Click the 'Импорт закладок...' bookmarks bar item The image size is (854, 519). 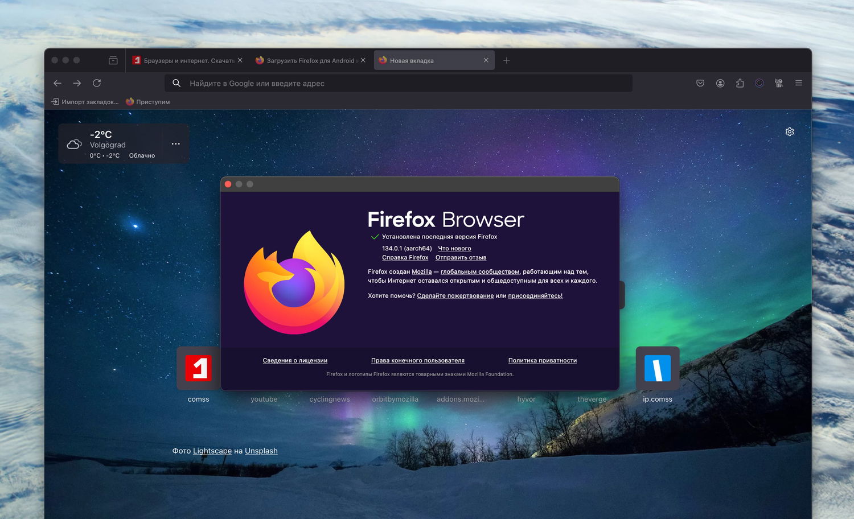(x=85, y=102)
